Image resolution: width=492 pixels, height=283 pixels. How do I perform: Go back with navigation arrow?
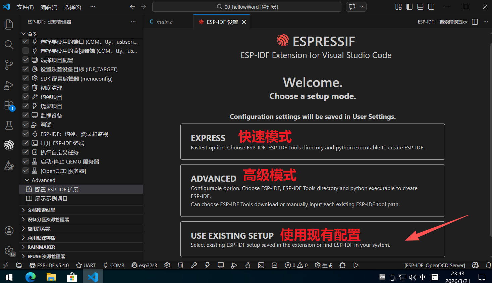tap(132, 7)
